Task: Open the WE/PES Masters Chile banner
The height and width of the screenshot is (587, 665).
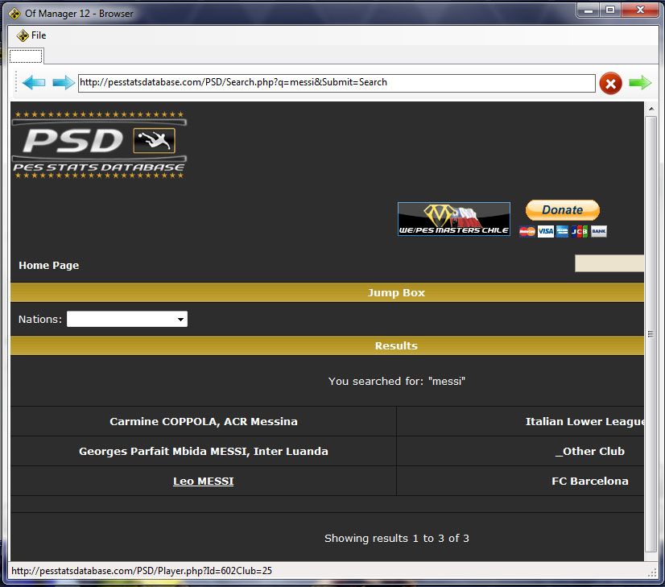Action: (453, 219)
